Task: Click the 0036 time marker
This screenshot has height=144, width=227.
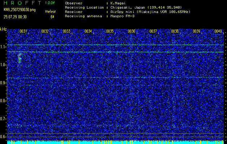Action: 132,31
